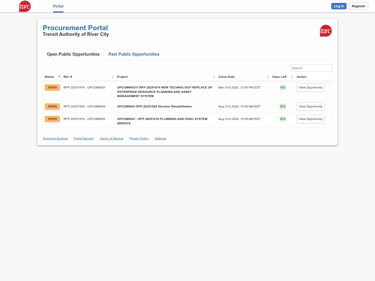Click the Register button
This screenshot has width=375, height=281.
click(358, 6)
